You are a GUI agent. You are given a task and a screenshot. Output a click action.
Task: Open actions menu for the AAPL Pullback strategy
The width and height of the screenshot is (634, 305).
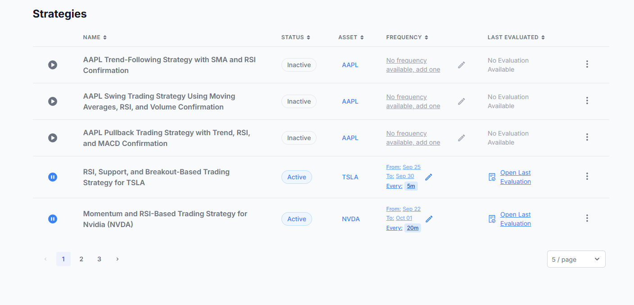click(x=587, y=137)
